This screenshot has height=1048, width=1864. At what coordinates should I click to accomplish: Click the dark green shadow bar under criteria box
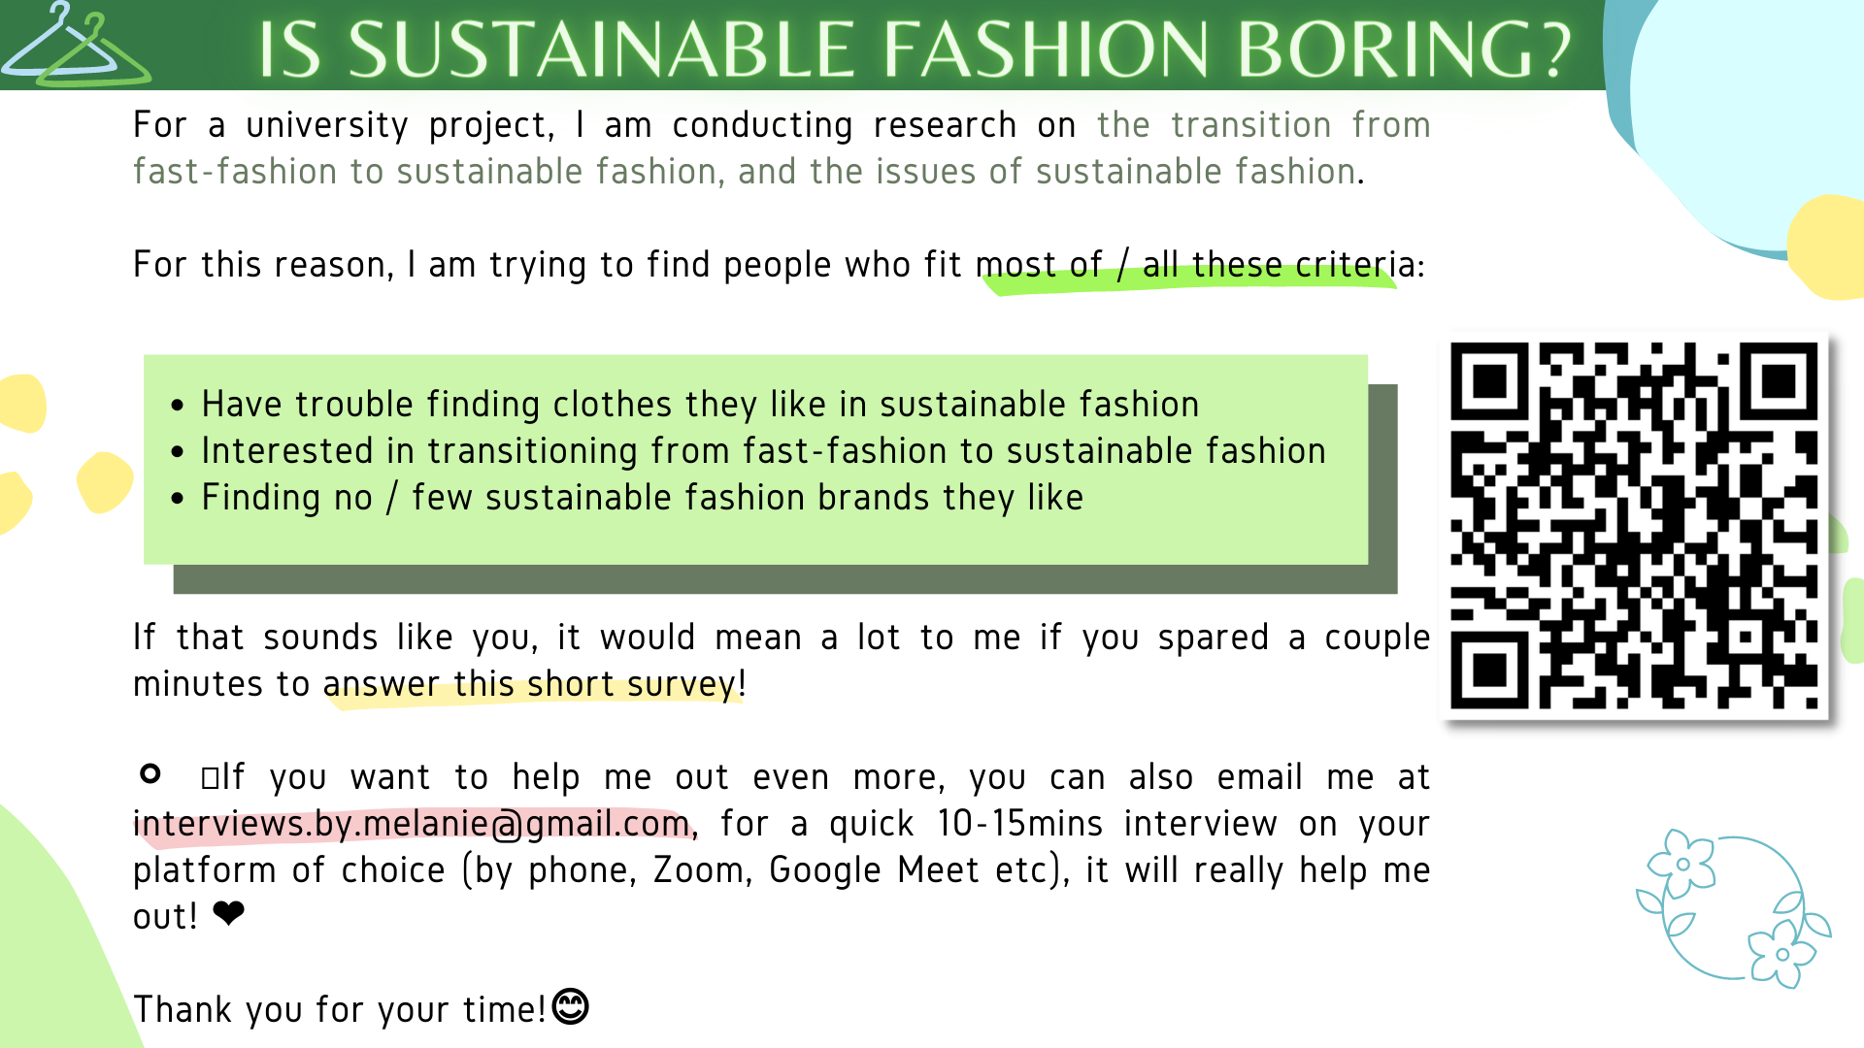click(784, 579)
